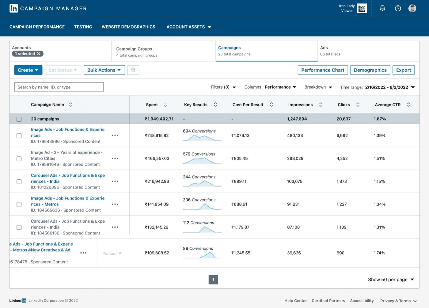
Task: Sort by Impressions column
Action: pyautogui.click(x=321, y=105)
